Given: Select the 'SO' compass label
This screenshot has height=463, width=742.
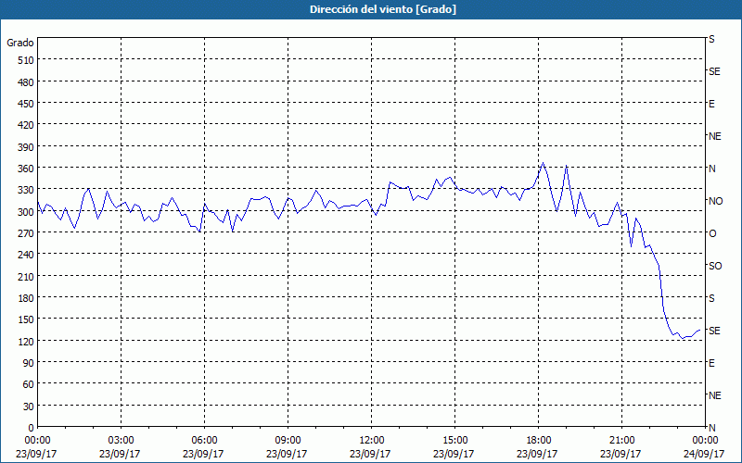Looking at the screenshot, I should point(715,266).
